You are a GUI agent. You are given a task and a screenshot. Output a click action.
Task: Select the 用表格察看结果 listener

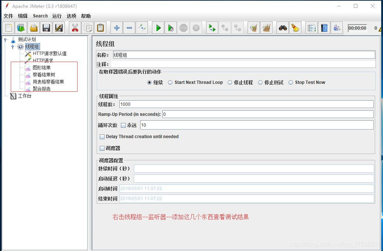coord(48,82)
